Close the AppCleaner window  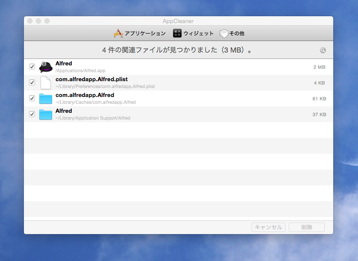click(30, 21)
